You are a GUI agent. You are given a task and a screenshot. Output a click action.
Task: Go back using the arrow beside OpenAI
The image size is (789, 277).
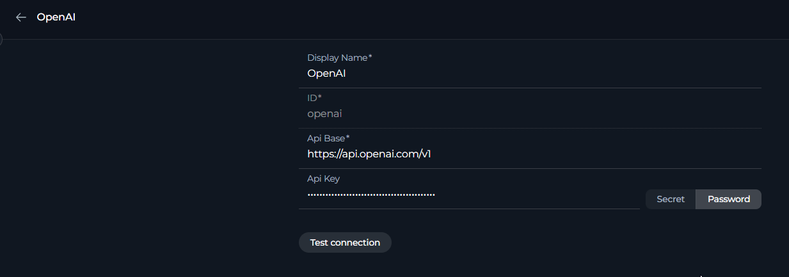pyautogui.click(x=21, y=17)
